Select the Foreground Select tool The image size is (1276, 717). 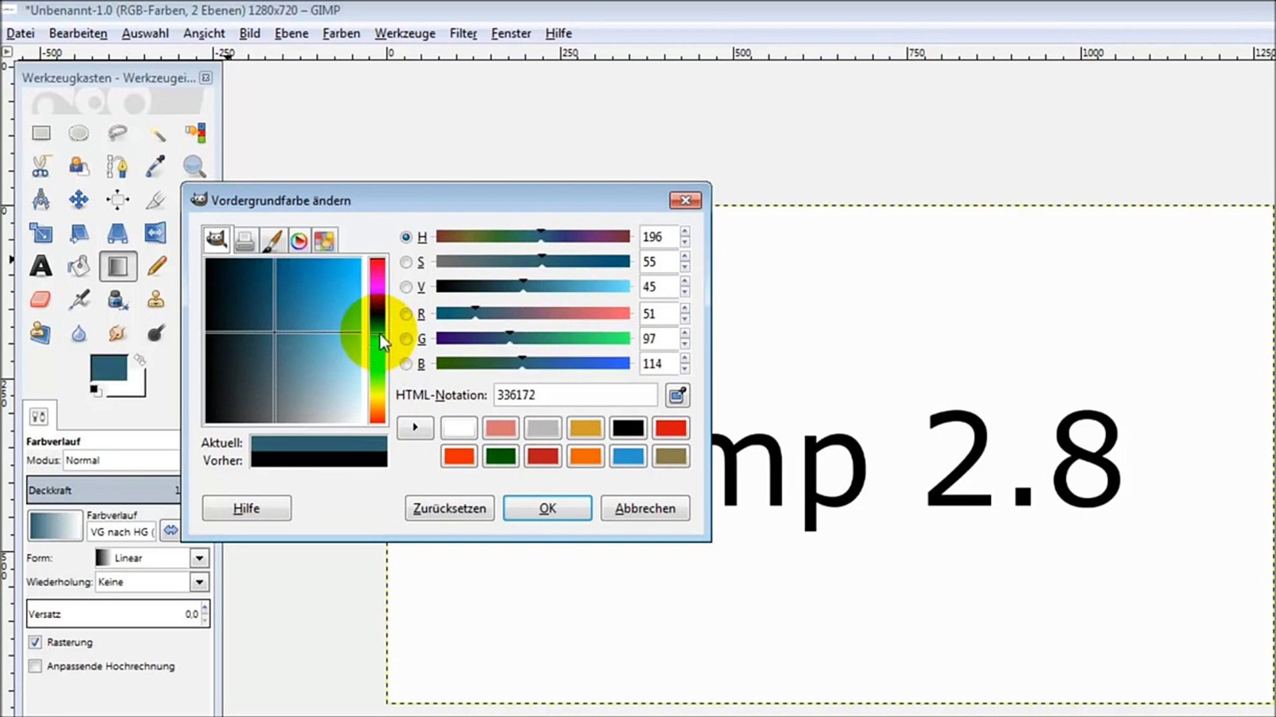tap(78, 166)
